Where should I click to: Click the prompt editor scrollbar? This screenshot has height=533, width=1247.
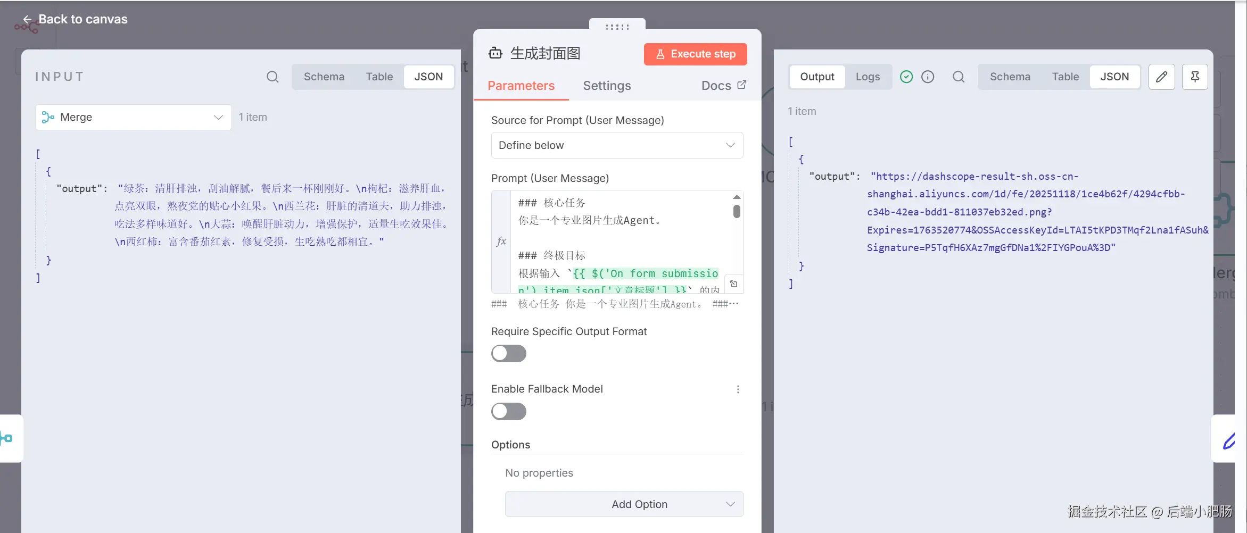737,212
